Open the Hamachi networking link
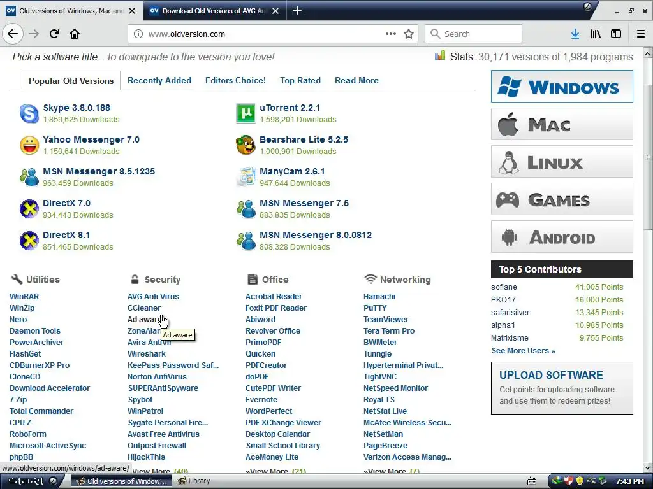Screen dimensions: 653x489 click(379, 297)
